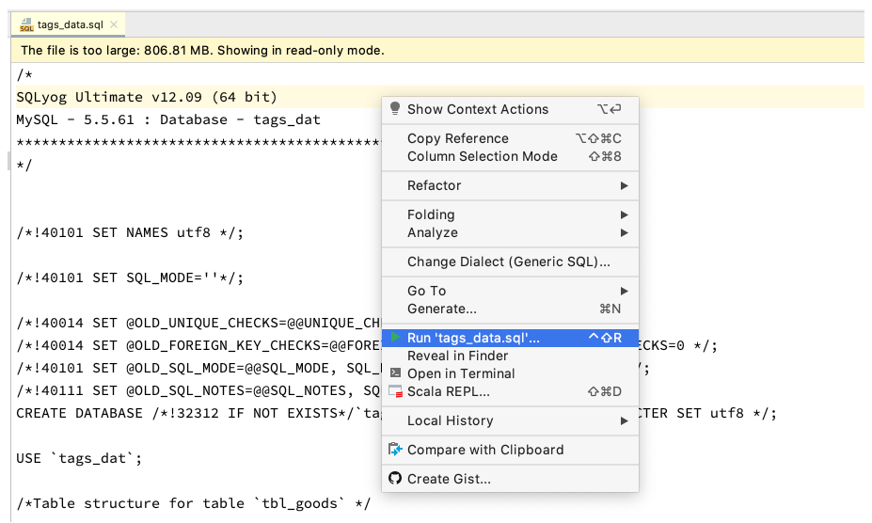Click the green run arrow icon
This screenshot has height=523, width=872.
pos(395,337)
